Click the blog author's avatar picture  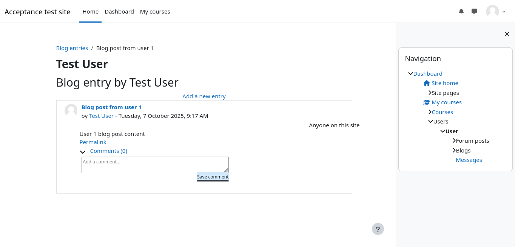71,110
